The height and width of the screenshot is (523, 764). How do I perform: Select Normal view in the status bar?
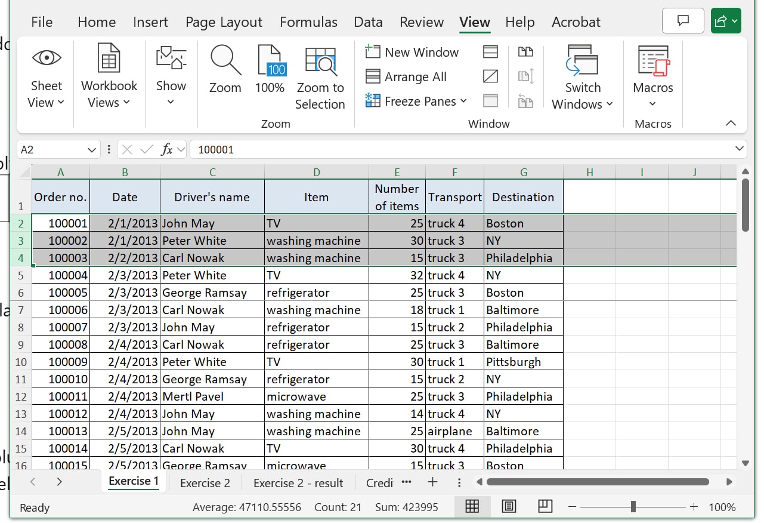coord(472,506)
